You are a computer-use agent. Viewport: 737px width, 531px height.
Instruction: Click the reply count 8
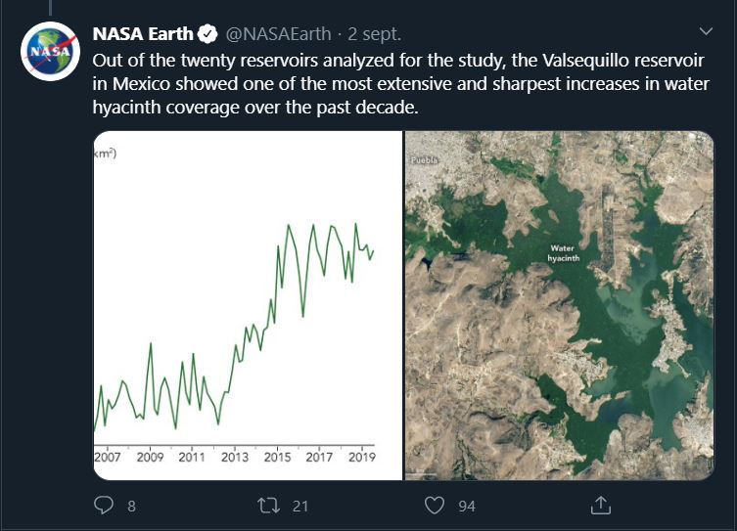coord(131,507)
